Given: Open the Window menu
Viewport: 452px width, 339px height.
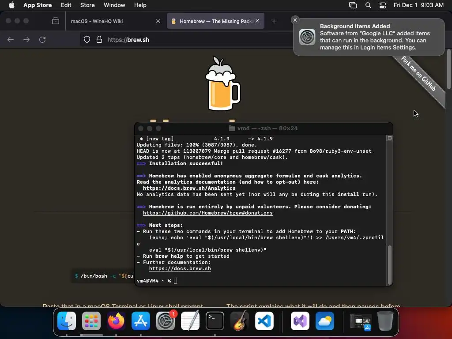Looking at the screenshot, I should pos(114,5).
